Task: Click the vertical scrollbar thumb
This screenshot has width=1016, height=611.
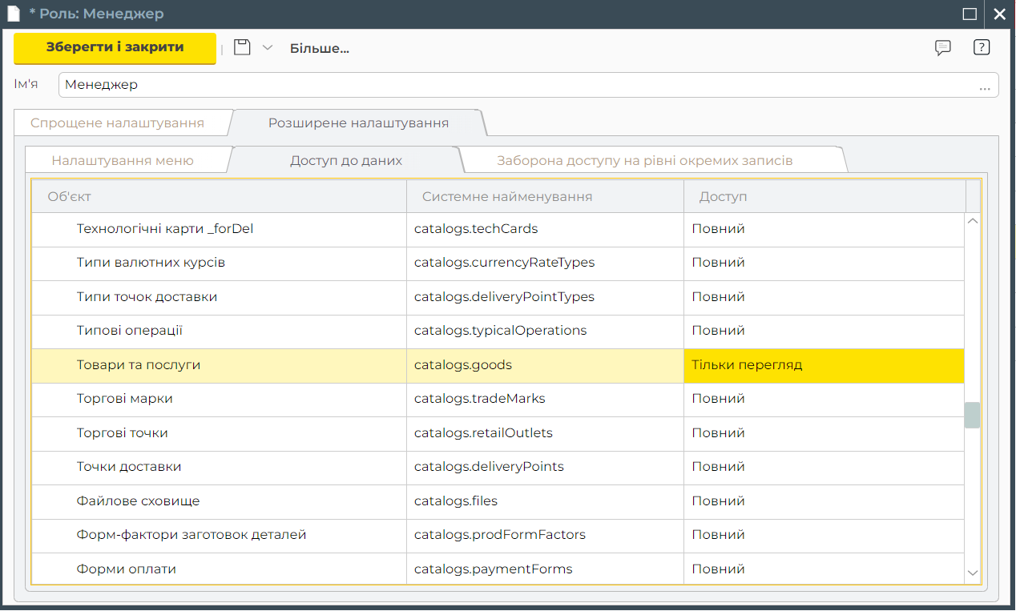Action: click(x=972, y=415)
